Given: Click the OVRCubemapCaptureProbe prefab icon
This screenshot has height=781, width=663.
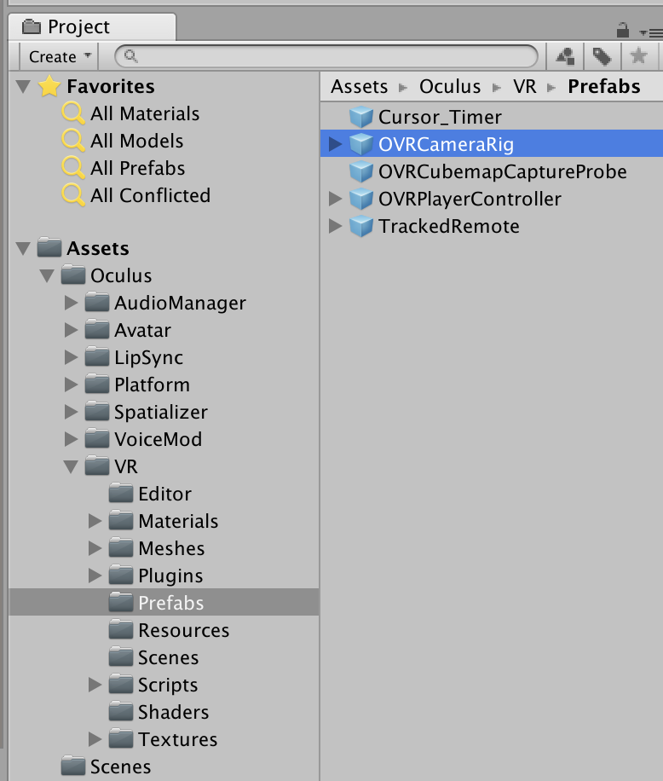Looking at the screenshot, I should point(363,171).
